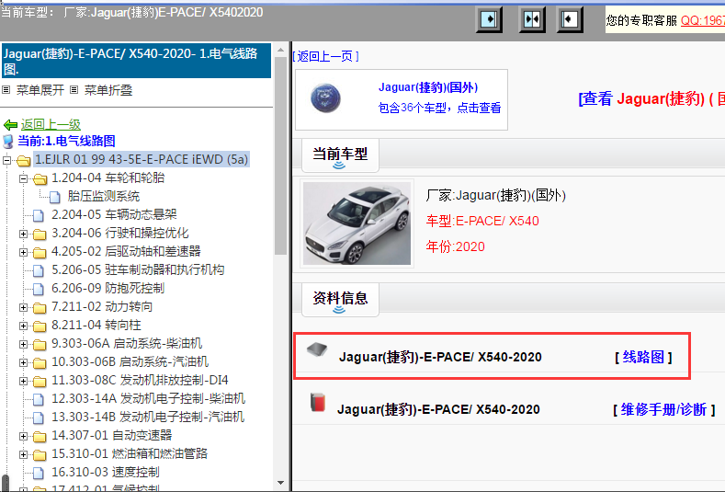Select 1.EJLR 01 99 43-5E-E-PACE iEWD item
This screenshot has height=492, width=725.
coord(142,159)
